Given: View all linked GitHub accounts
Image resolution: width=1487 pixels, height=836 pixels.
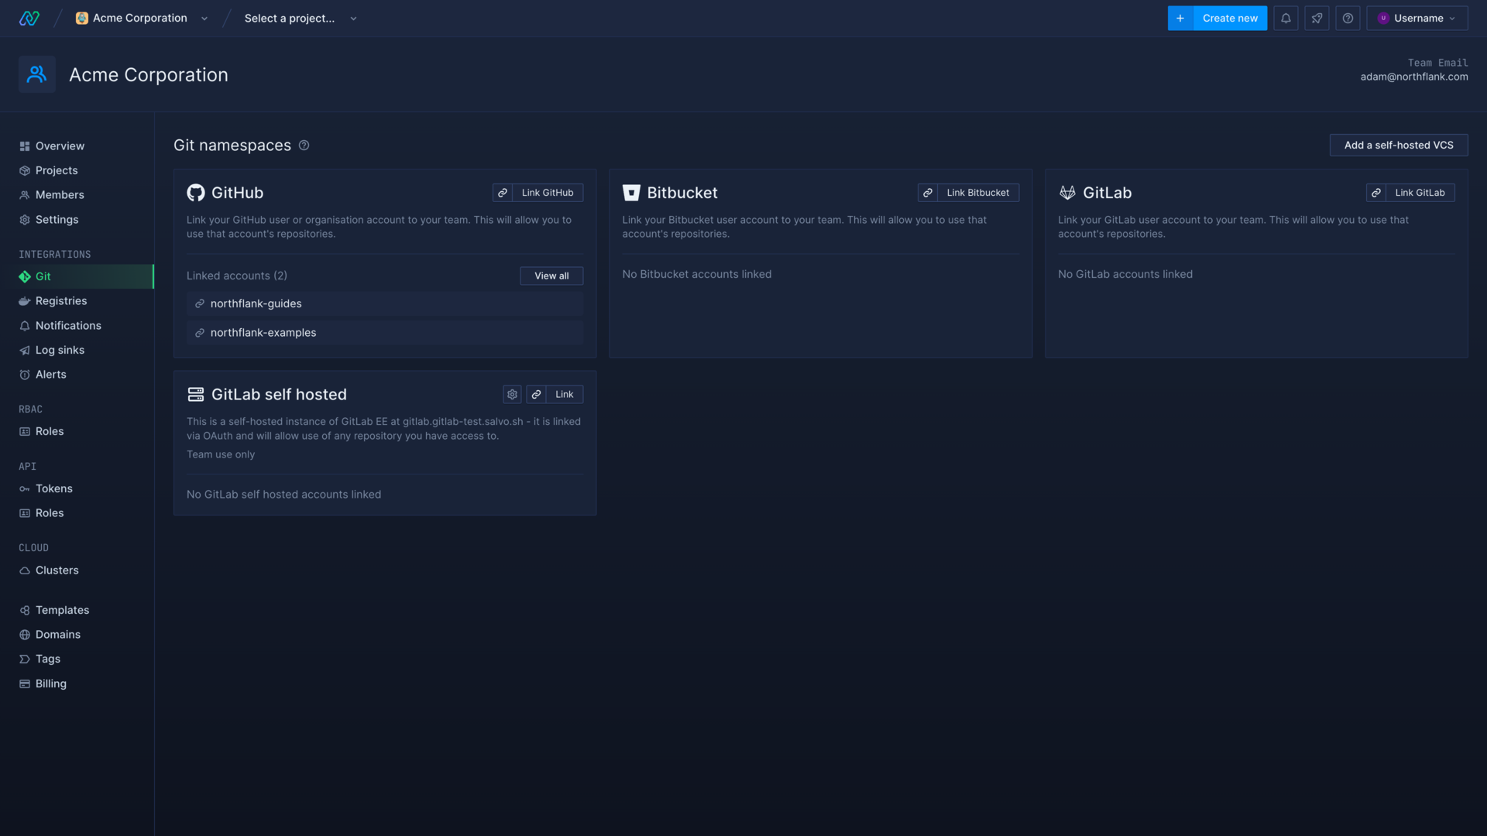Looking at the screenshot, I should coord(551,276).
